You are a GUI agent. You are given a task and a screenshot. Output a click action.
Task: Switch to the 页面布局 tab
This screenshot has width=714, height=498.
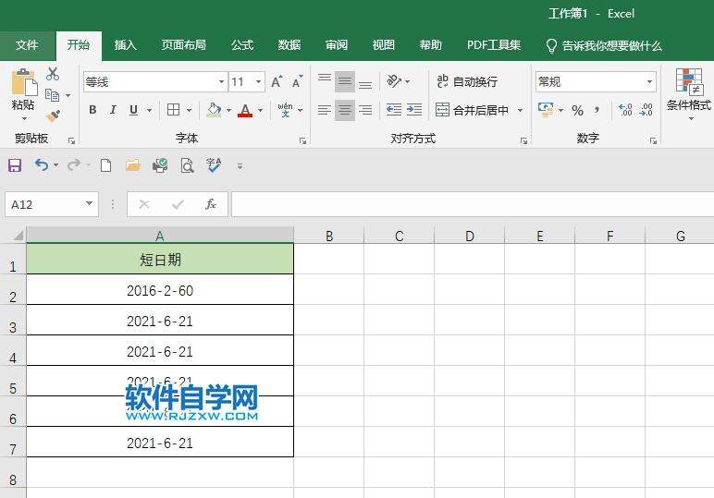pos(183,45)
